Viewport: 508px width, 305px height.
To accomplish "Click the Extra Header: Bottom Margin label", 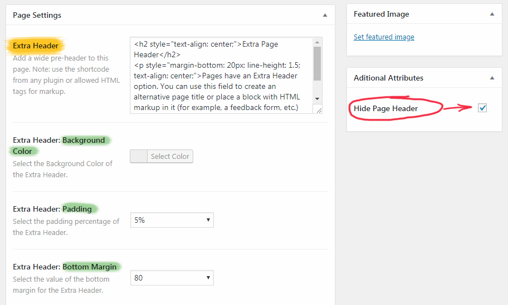I will tap(66, 267).
